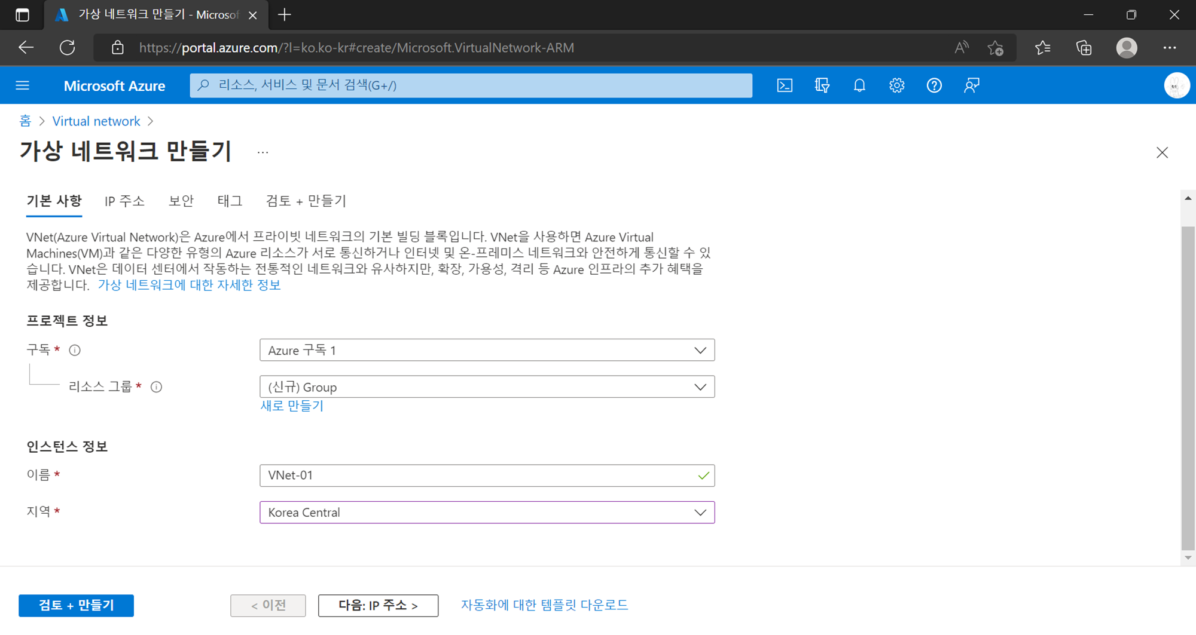Open a new browser tab
The image size is (1196, 635).
(x=285, y=15)
